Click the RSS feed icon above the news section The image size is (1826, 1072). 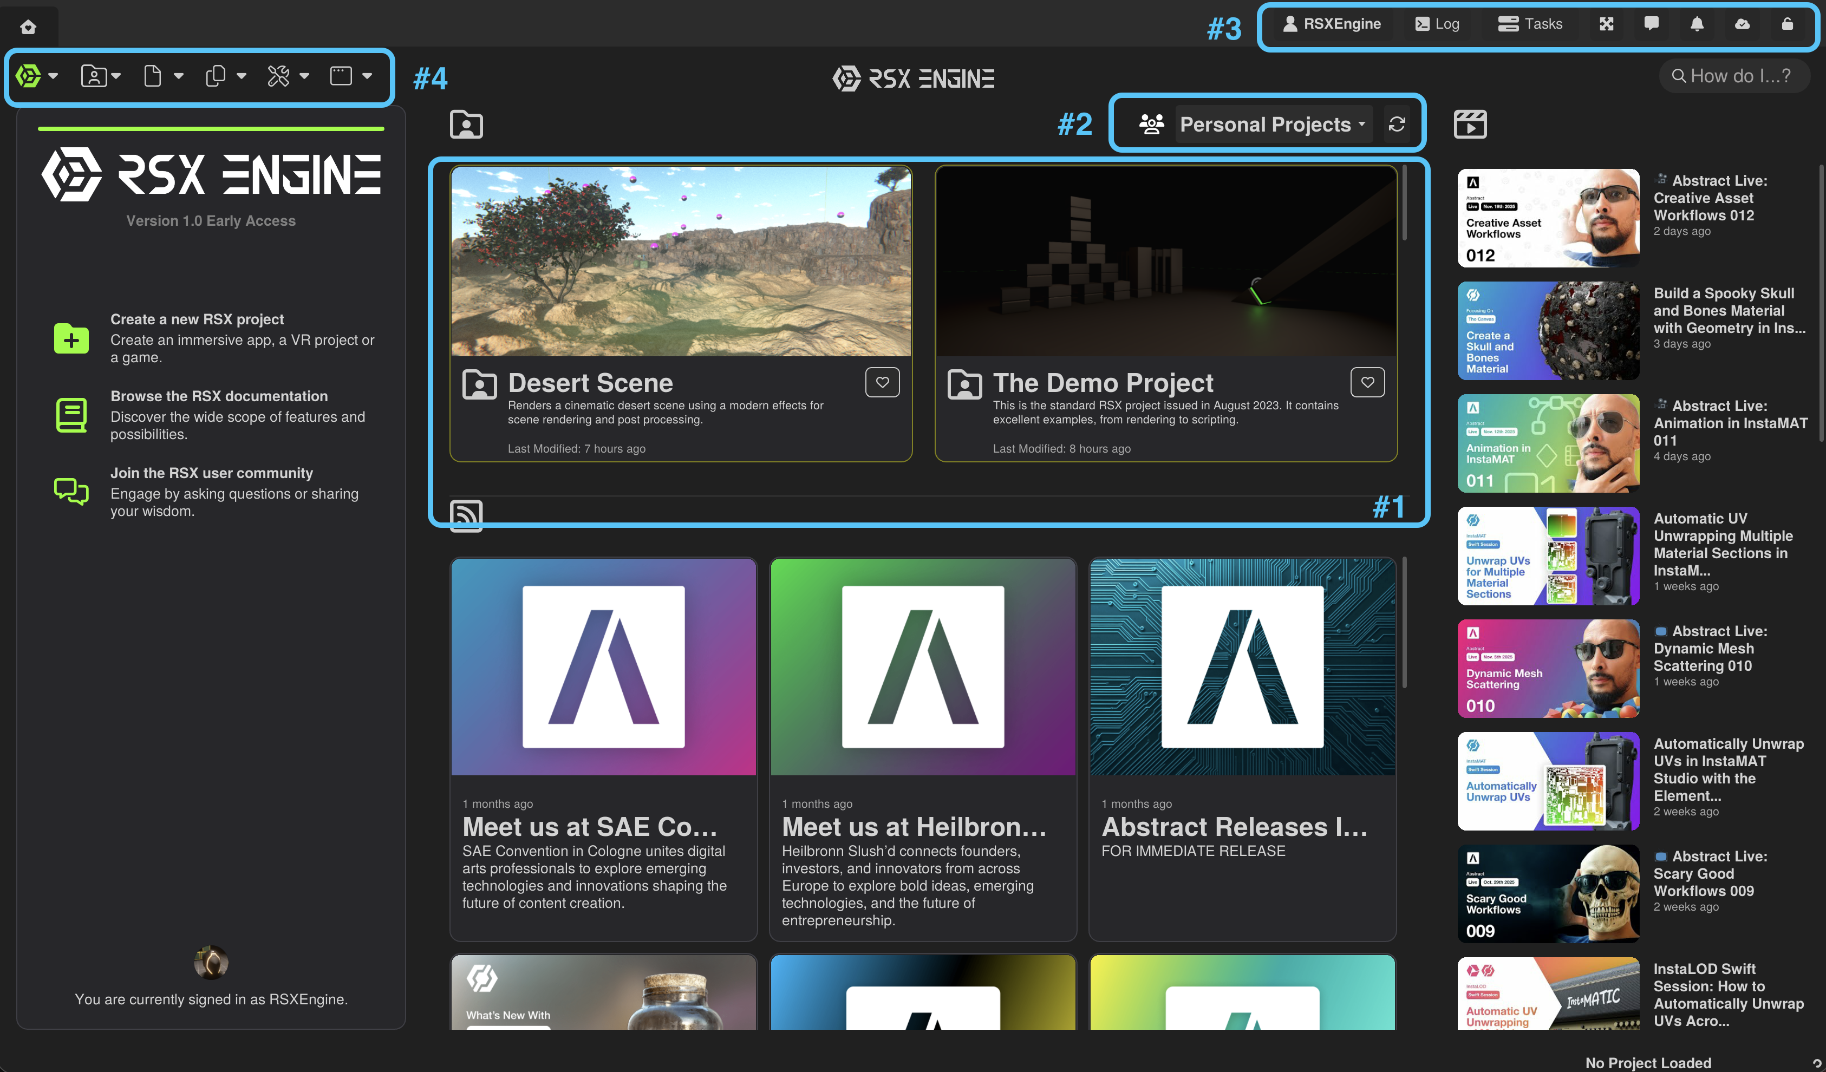466,515
